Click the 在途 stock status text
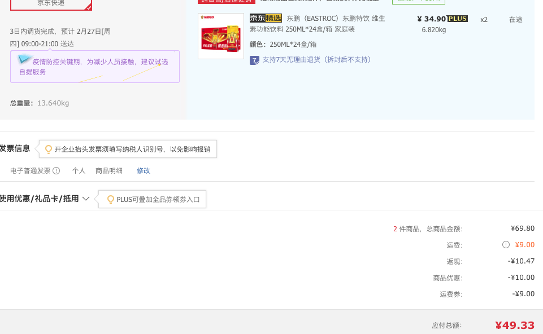Viewport: 543px width, 334px height. pyautogui.click(x=515, y=19)
